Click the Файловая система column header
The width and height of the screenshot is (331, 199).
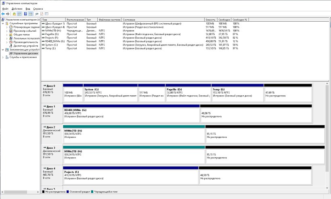pyautogui.click(x=109, y=19)
